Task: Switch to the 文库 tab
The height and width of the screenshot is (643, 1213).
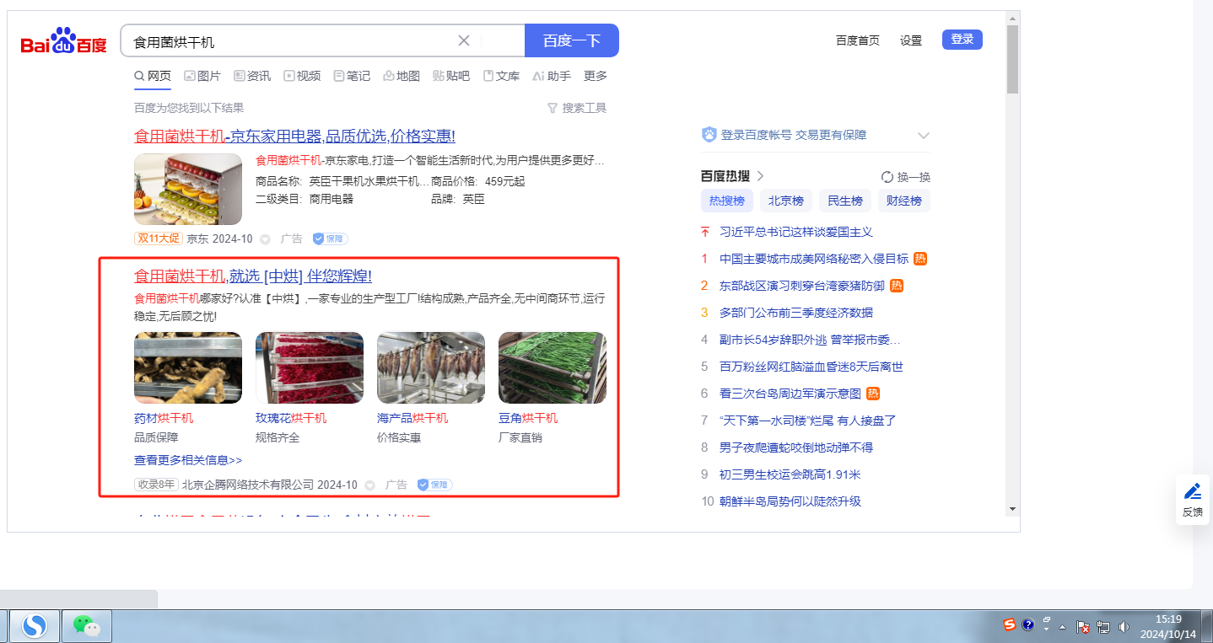Action: pos(501,76)
